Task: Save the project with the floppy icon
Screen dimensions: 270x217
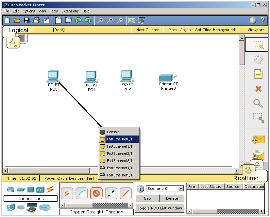Action: [x=27, y=20]
